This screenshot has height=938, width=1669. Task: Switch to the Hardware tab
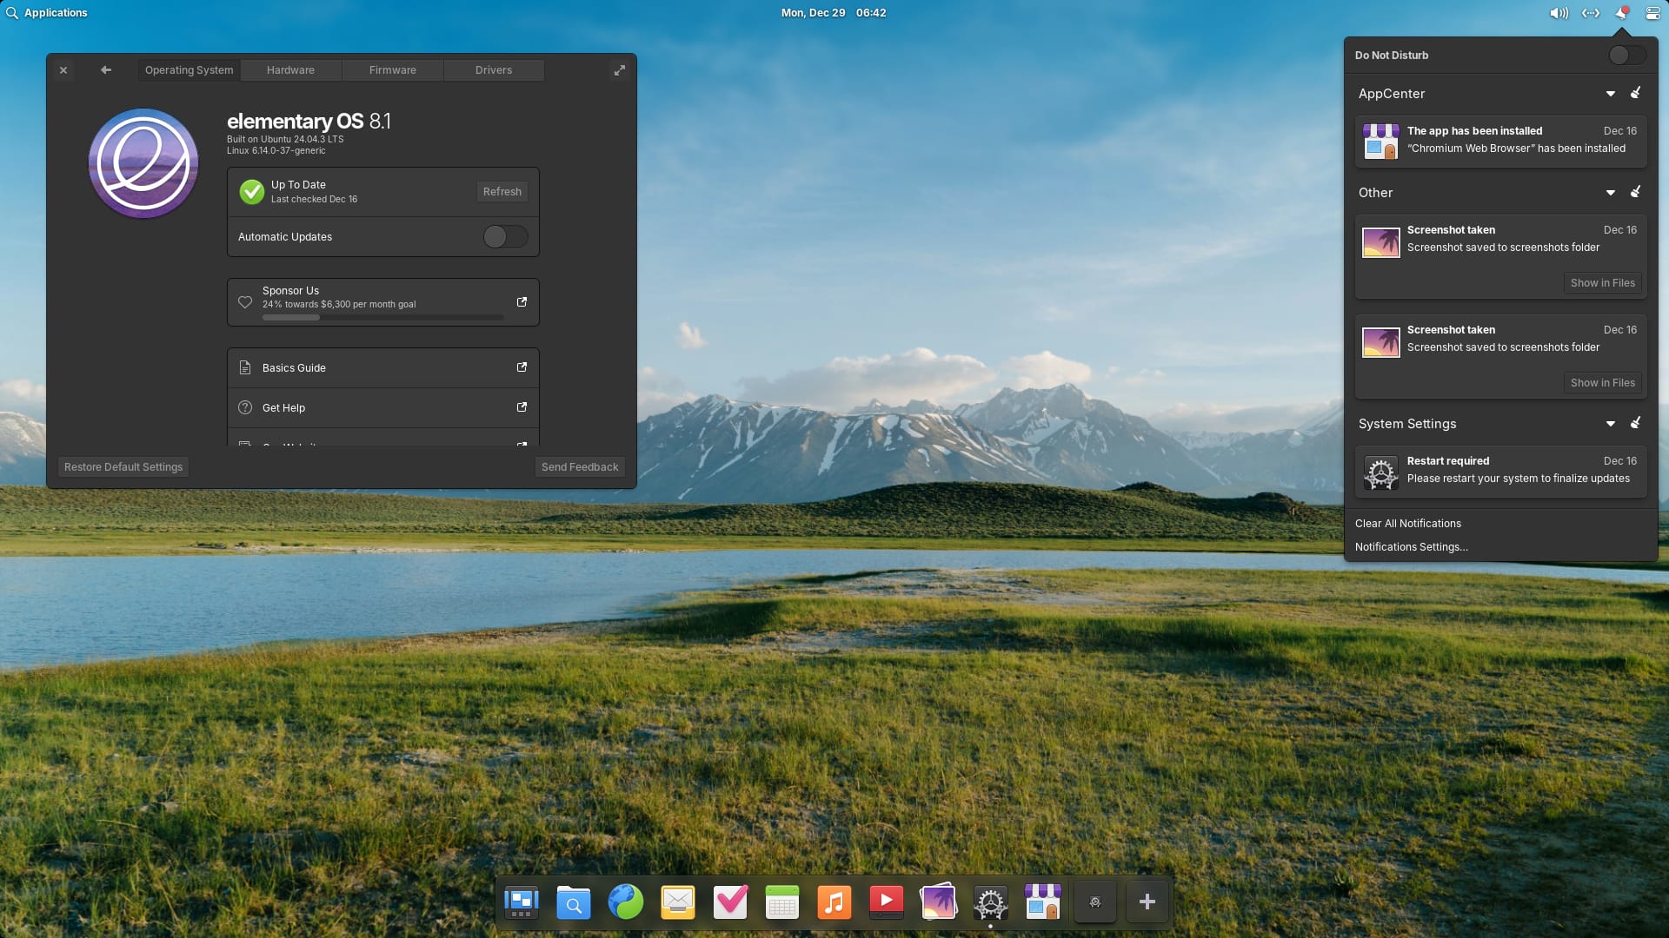click(290, 69)
